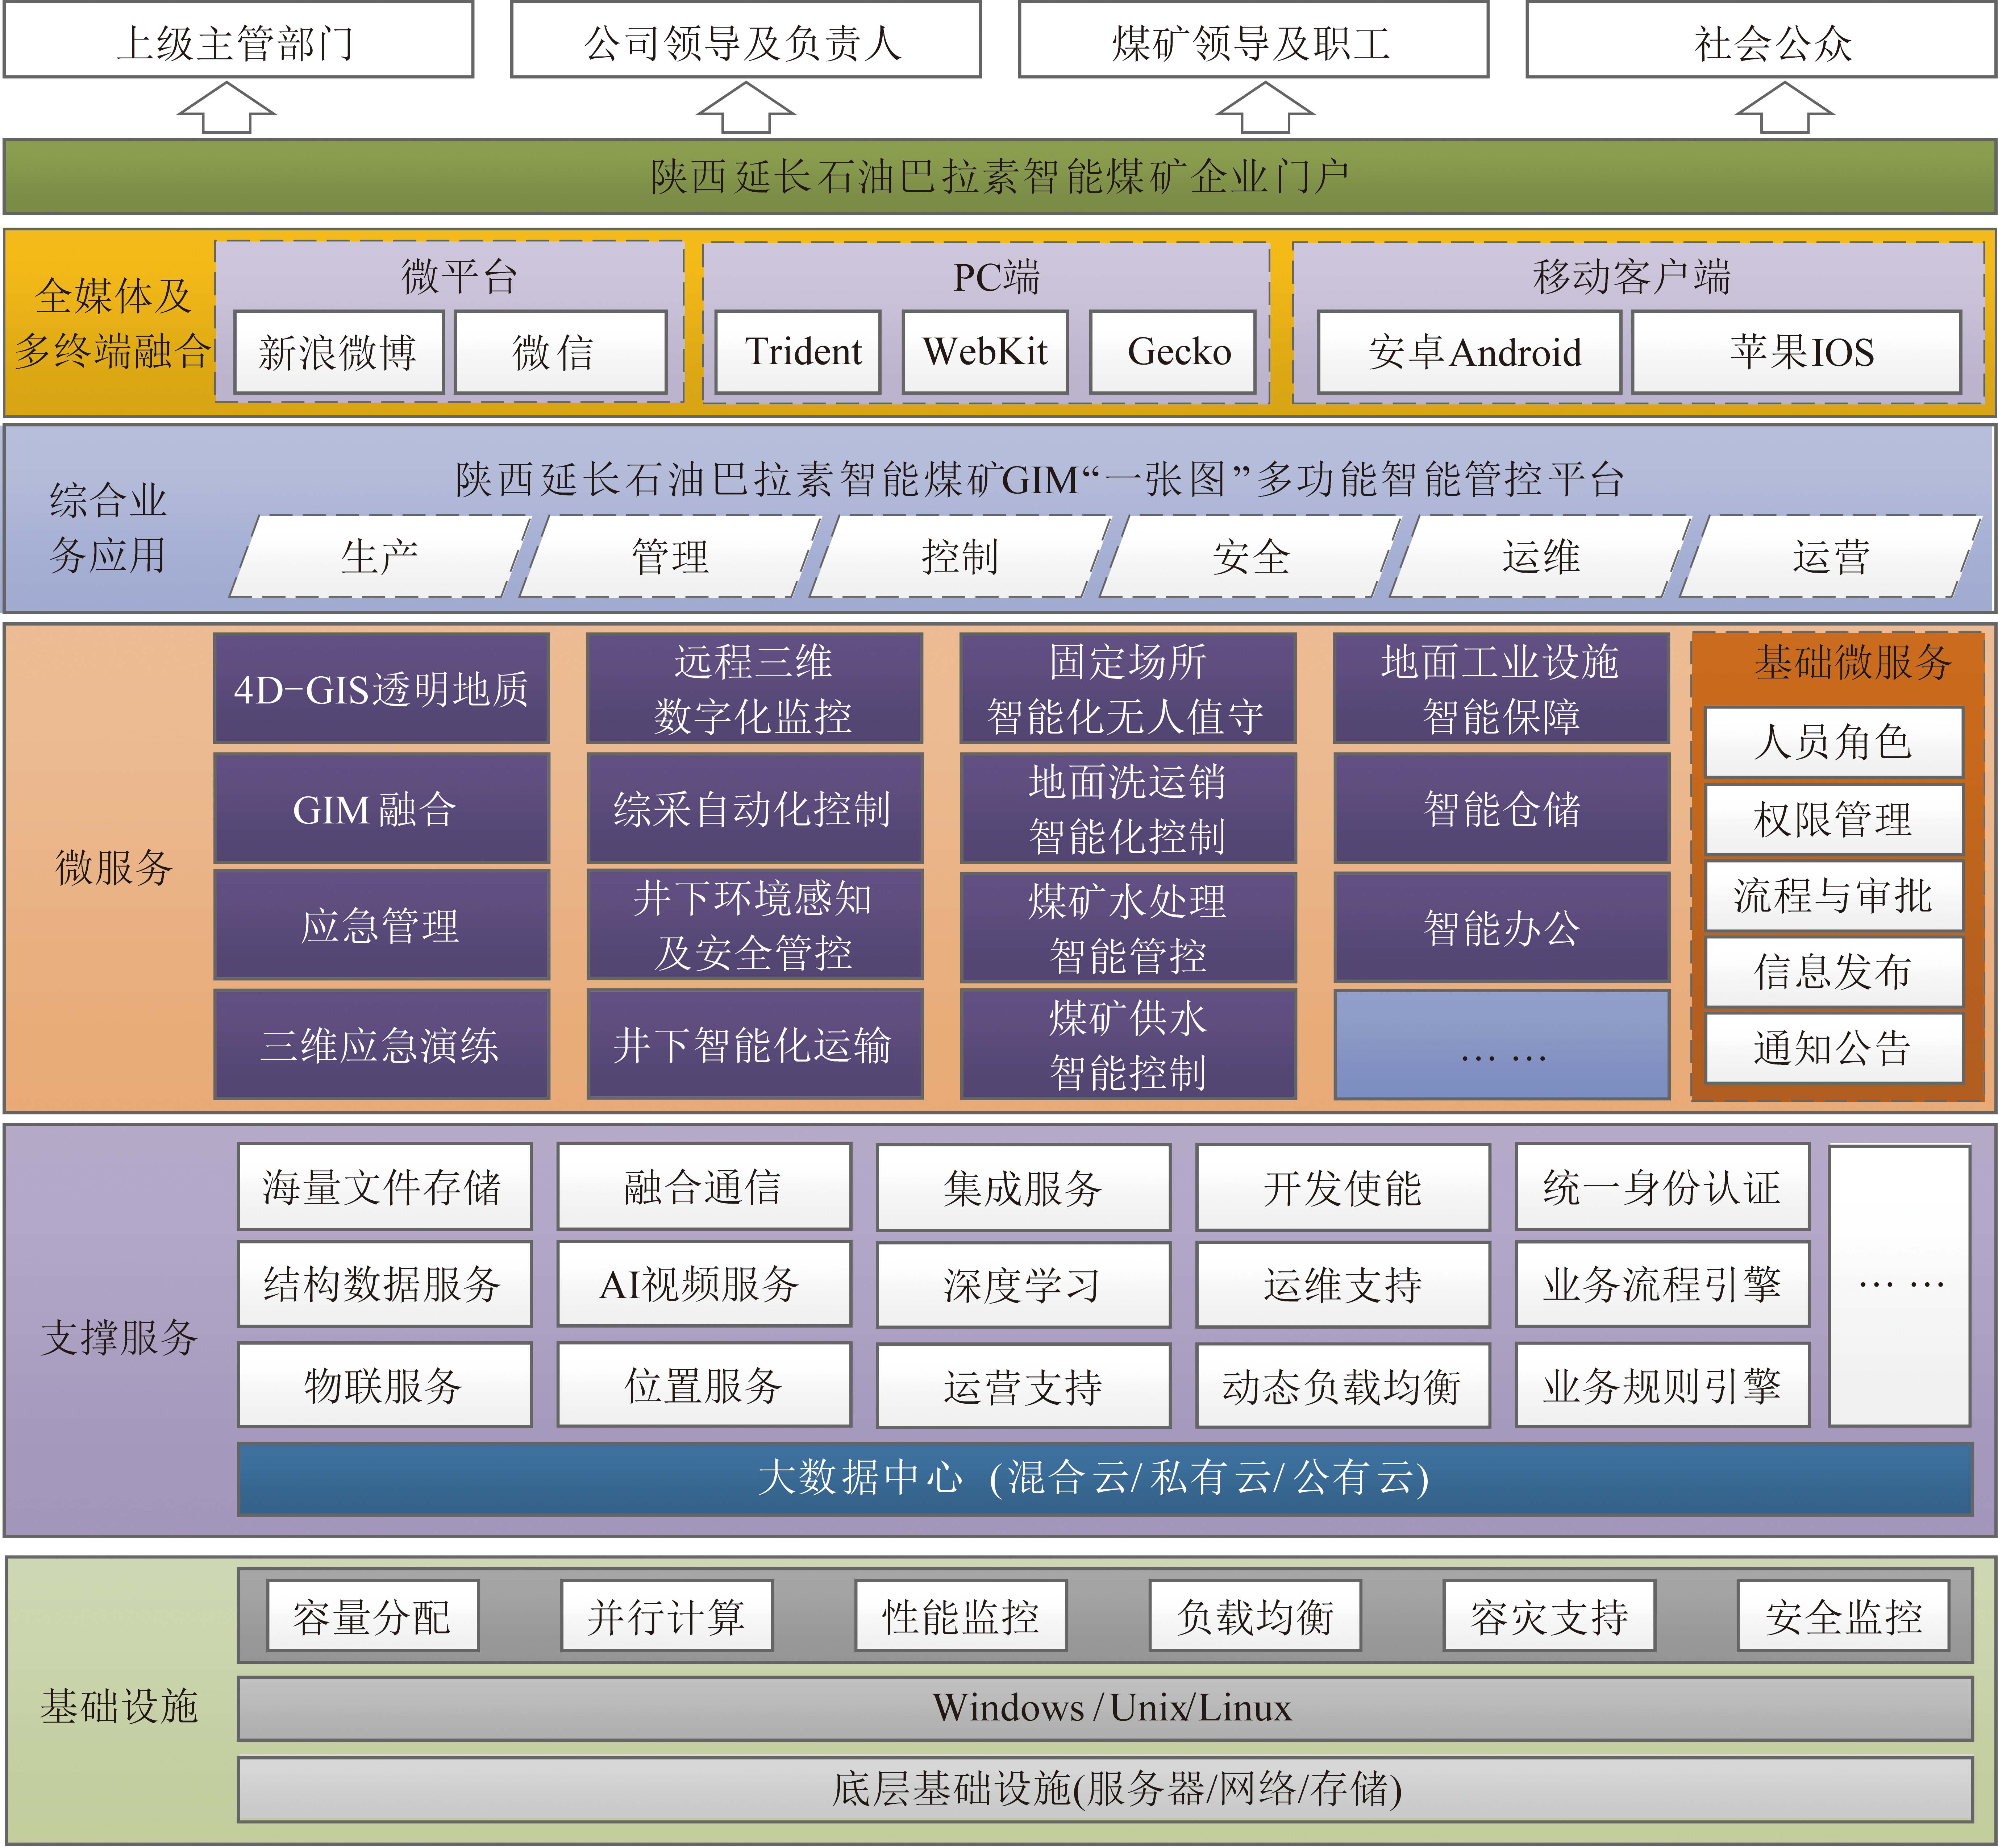1998x1848 pixels.
Task: Select 地面洗运销智能化控制 block
Action: 1128,808
